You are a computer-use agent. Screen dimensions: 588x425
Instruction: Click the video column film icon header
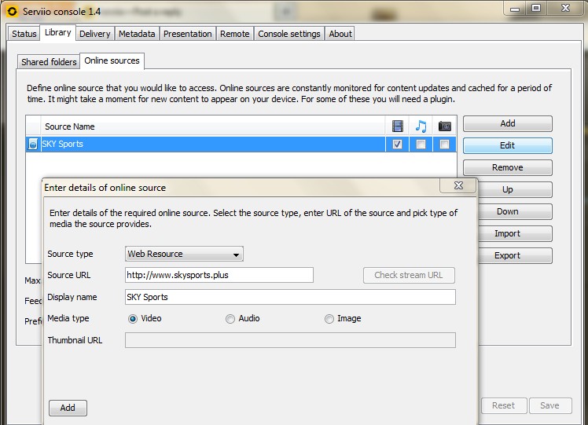coord(397,126)
